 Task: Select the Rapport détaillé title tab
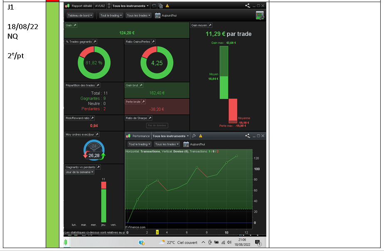[x=82, y=6]
